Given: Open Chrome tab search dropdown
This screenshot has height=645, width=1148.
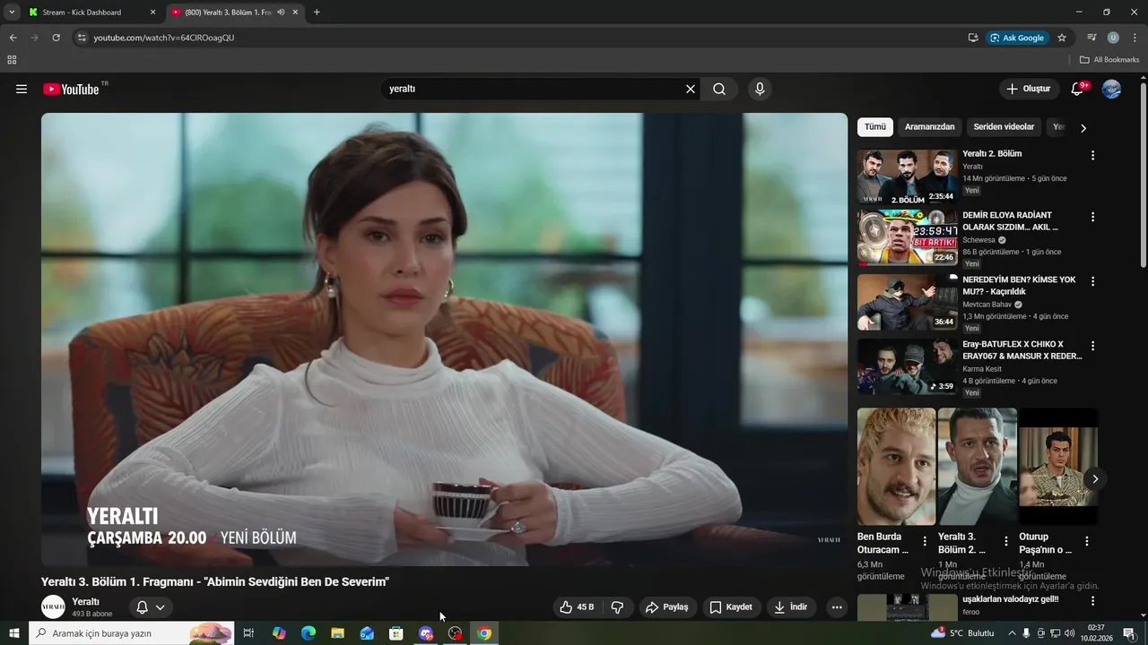Looking at the screenshot, I should click(12, 13).
